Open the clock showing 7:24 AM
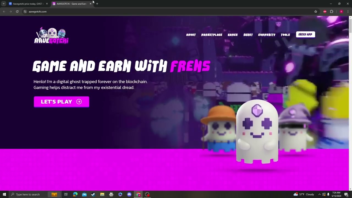Screen dimensions: 352x198 pos(336,194)
